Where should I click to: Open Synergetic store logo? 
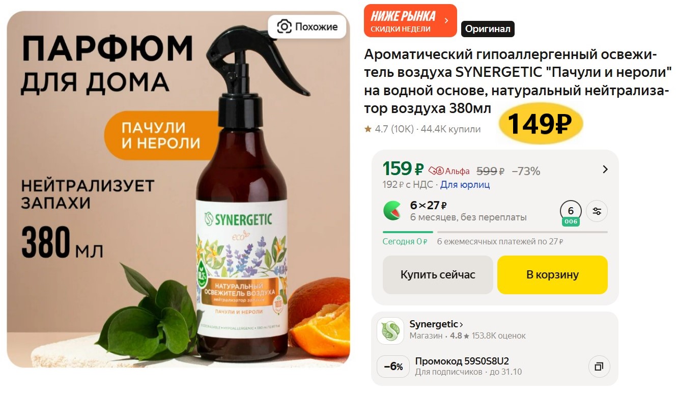coord(390,330)
